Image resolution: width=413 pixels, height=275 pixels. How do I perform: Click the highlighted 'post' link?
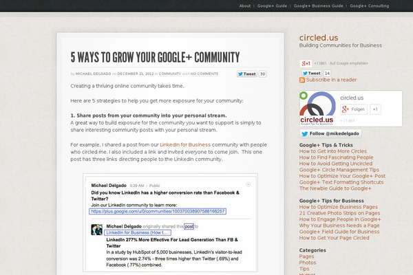(x=189, y=226)
